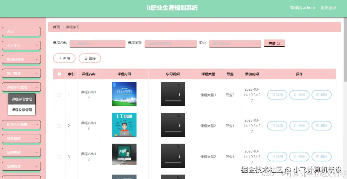Click 职业3 cell in first row
The image size is (347, 179).
[x=230, y=95]
